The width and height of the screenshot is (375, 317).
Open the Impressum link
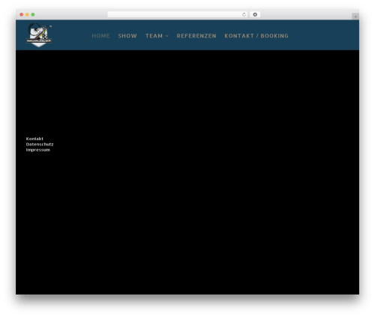(38, 150)
